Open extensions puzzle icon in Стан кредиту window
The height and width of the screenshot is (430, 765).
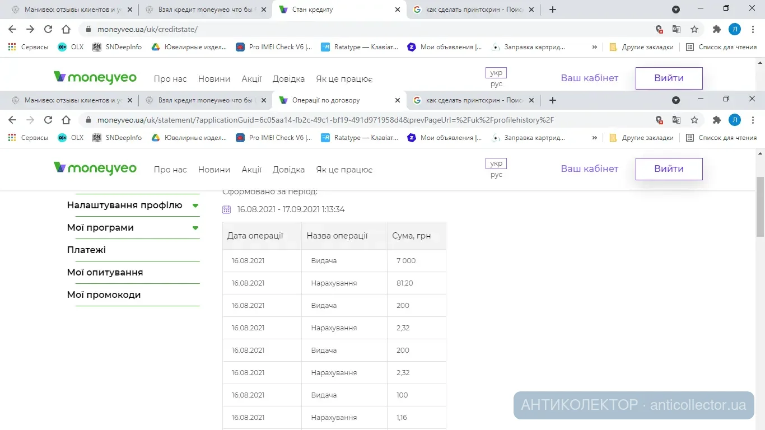(x=716, y=29)
